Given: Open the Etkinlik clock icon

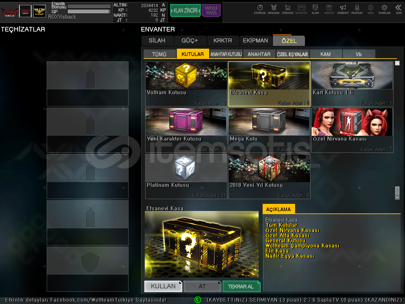Looking at the screenshot, I should coord(260,9).
